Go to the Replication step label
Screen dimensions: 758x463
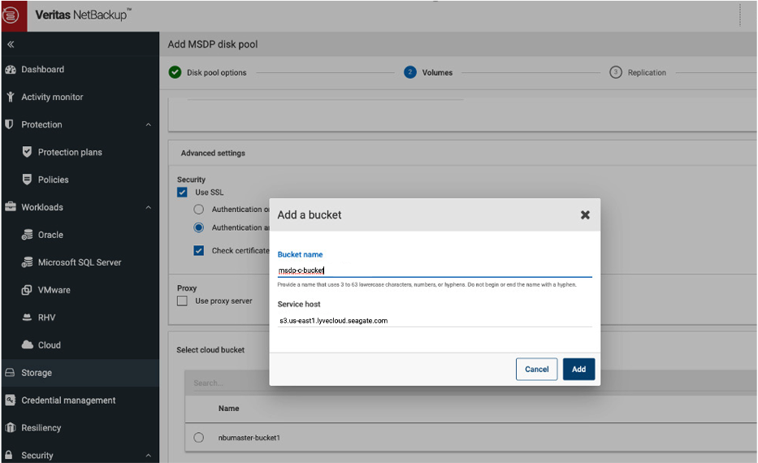click(647, 72)
